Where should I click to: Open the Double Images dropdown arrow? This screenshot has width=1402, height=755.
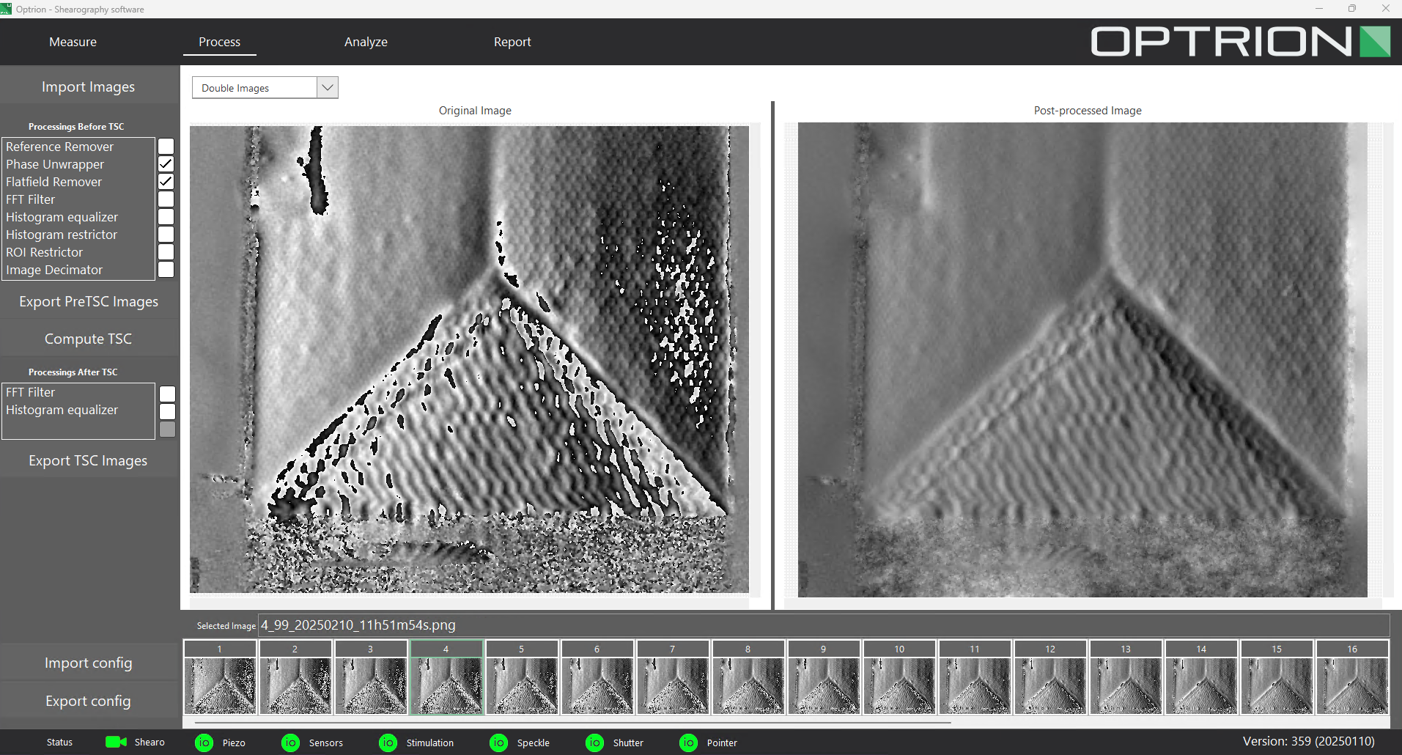click(328, 87)
